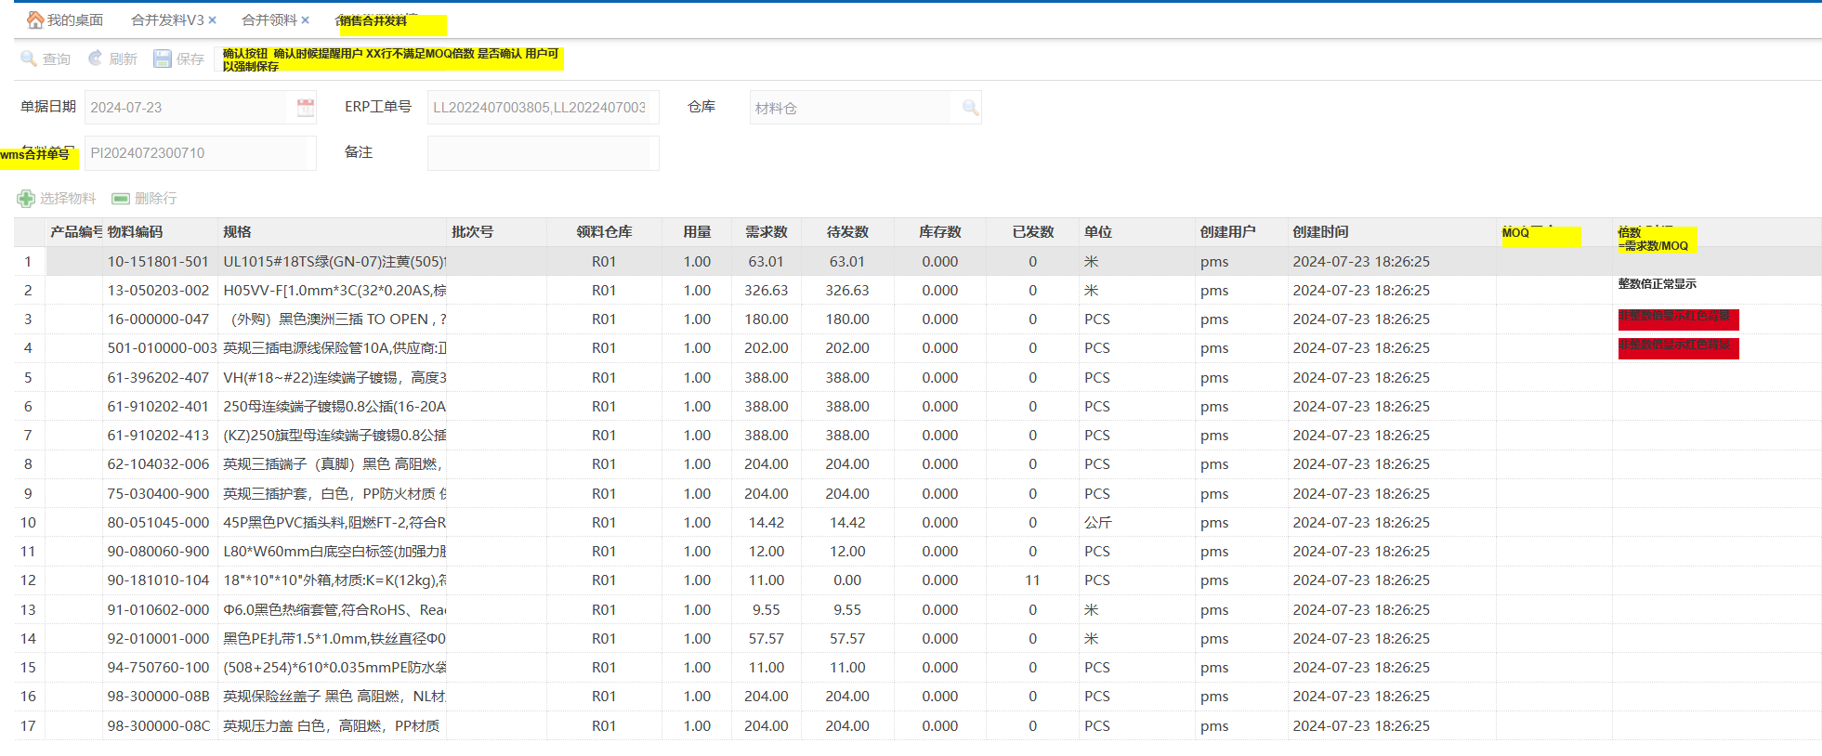Image resolution: width=1822 pixels, height=756 pixels.
Task: Click the 用量 column header
Action: click(x=697, y=232)
